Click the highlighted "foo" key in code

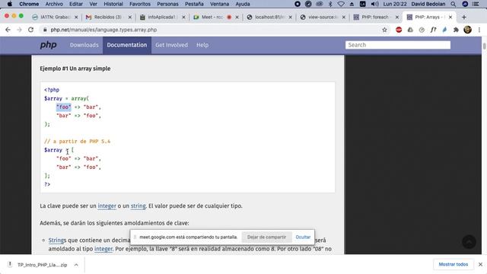[x=64, y=107]
